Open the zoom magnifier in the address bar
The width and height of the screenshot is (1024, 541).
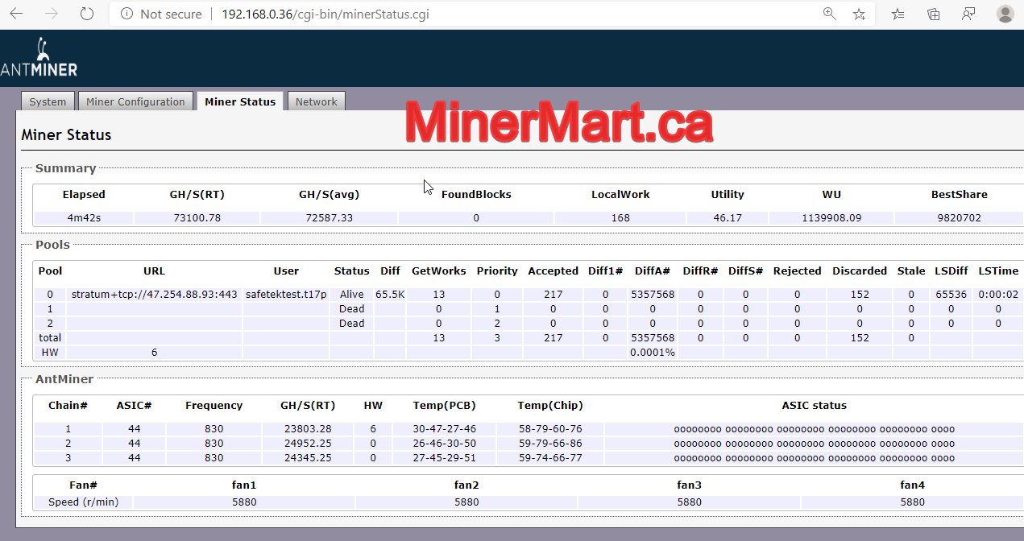click(829, 13)
